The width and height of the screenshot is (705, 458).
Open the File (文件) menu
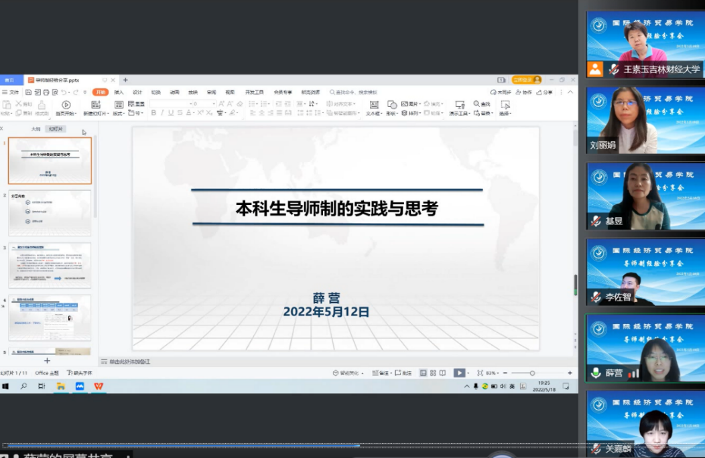(11, 92)
